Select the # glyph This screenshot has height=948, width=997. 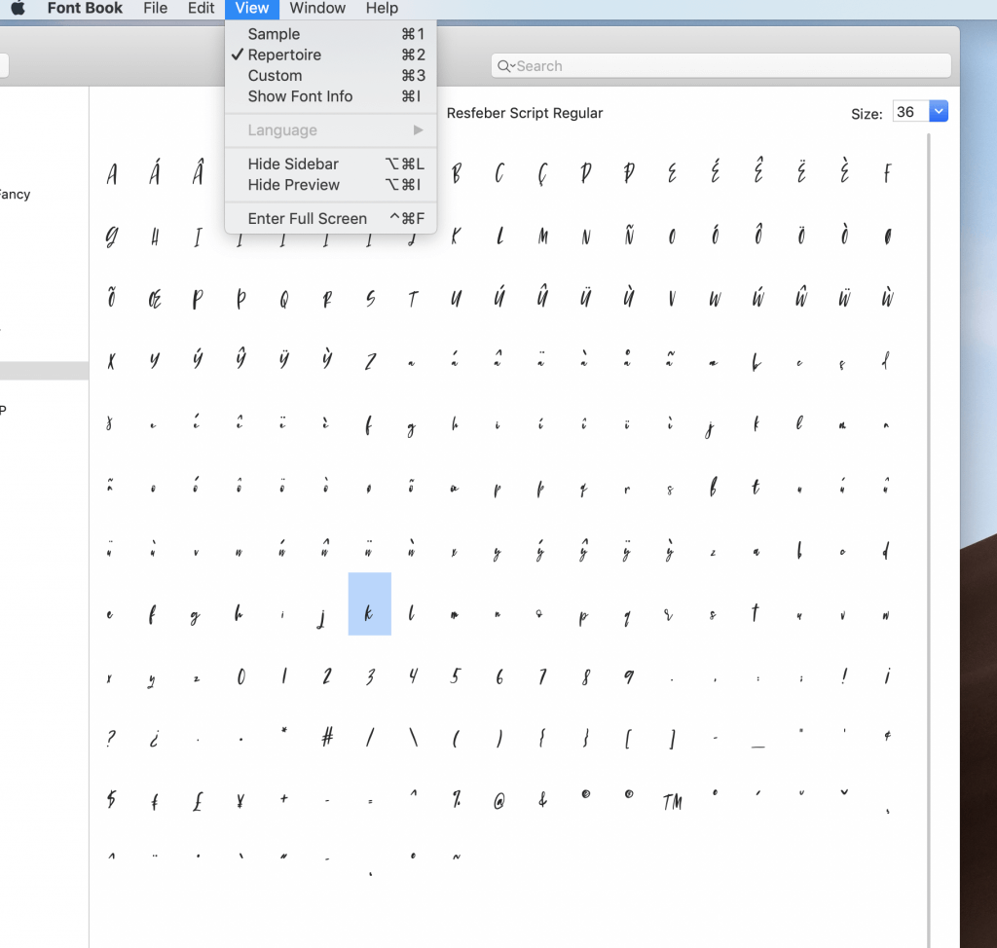pyautogui.click(x=327, y=738)
